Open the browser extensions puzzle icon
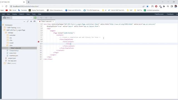Image resolution: width=178 pixels, height=100 pixels. click(164, 6)
